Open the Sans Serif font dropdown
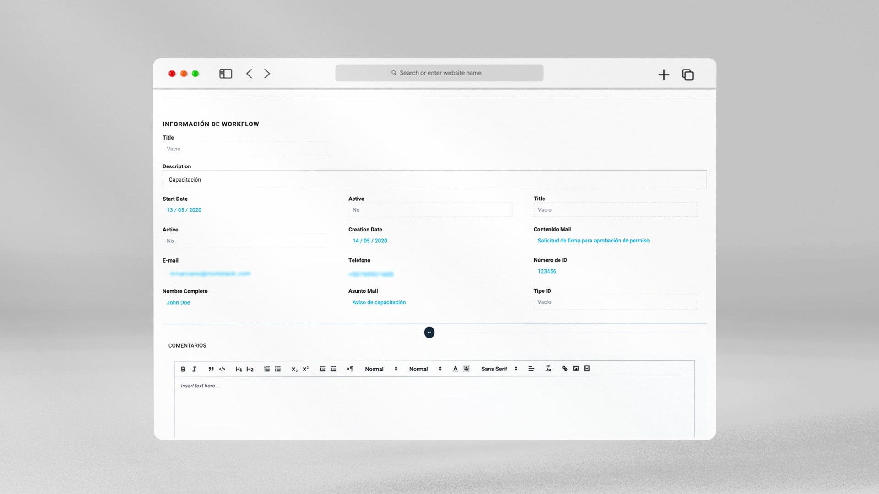 click(499, 369)
